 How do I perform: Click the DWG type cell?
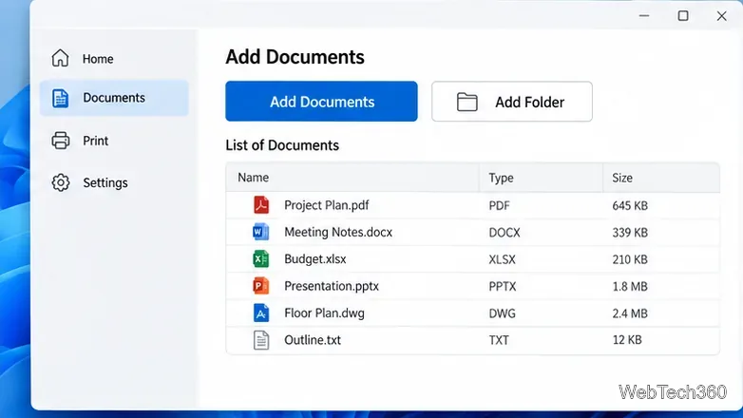503,313
